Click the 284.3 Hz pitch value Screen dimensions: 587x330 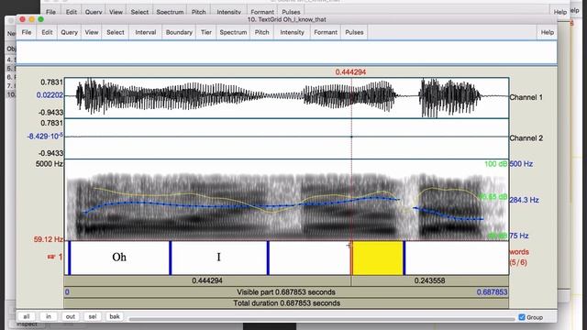[524, 200]
